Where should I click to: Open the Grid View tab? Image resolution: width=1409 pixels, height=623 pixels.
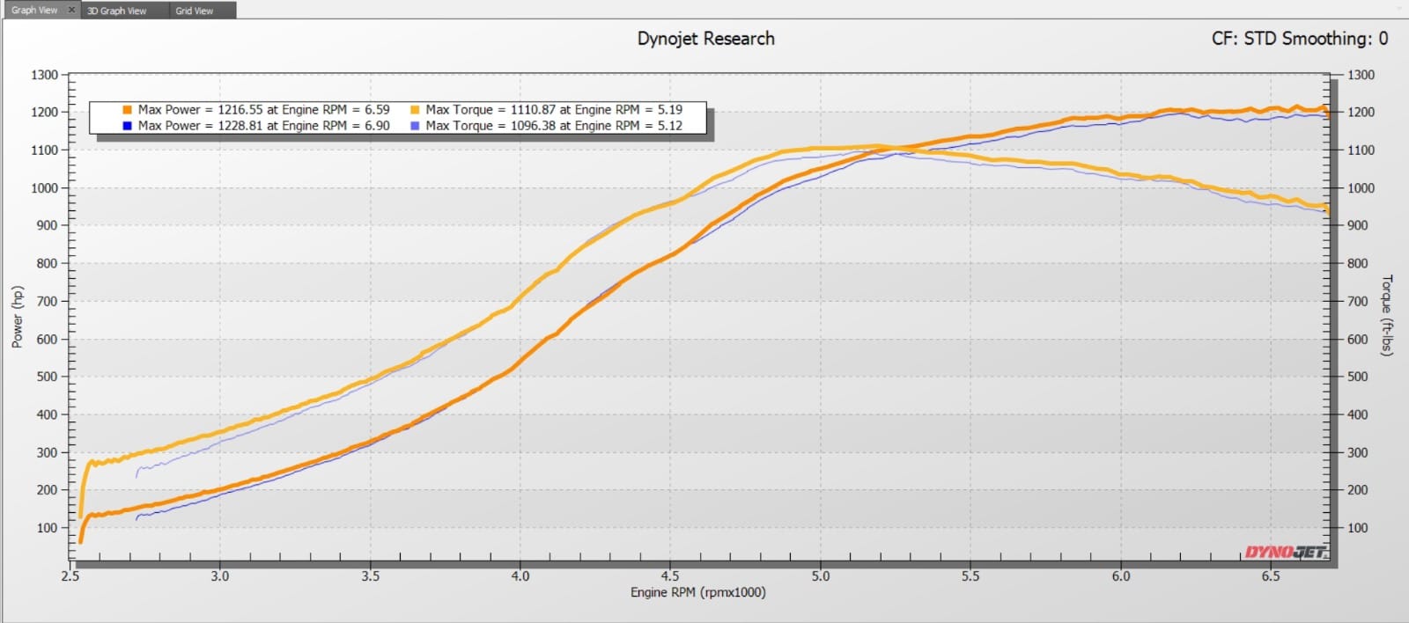[194, 11]
